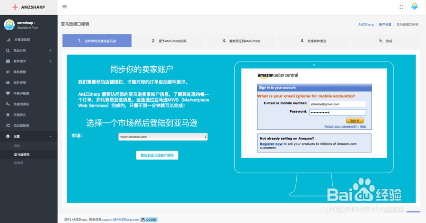Click the bug icon beside 页面优化

point(8,115)
